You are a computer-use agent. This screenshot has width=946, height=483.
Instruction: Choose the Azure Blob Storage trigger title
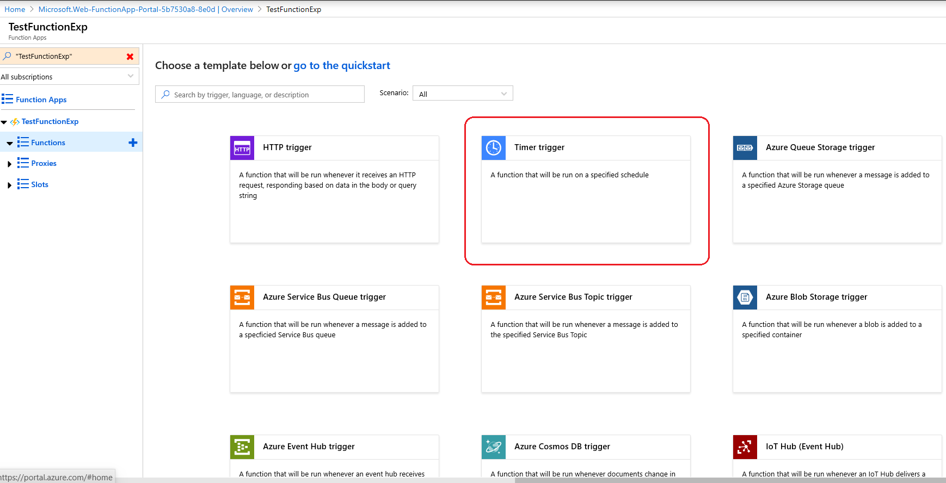[x=816, y=297]
